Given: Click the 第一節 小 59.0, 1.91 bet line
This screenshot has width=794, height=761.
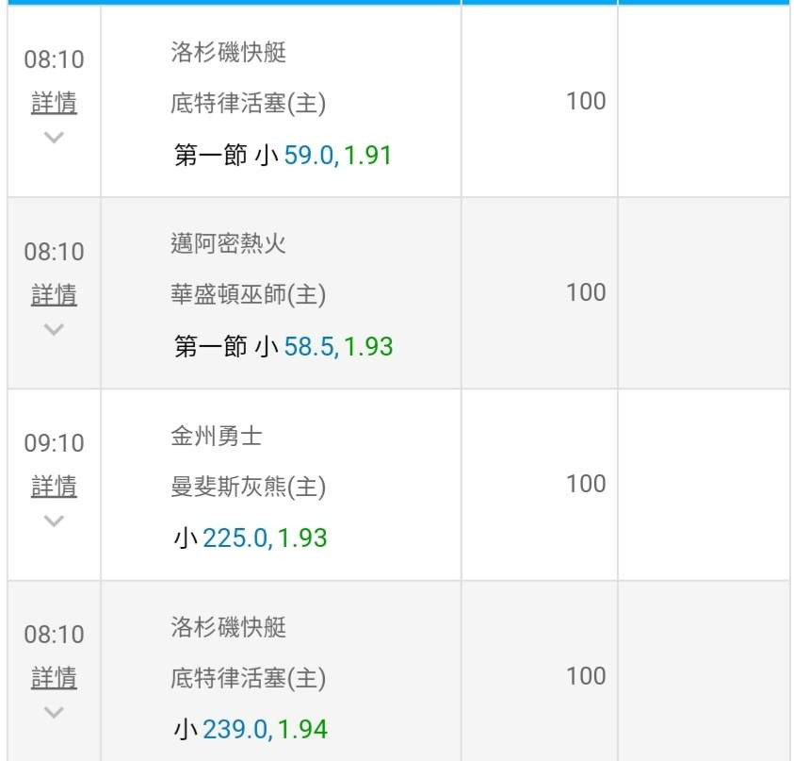Looking at the screenshot, I should (x=283, y=155).
